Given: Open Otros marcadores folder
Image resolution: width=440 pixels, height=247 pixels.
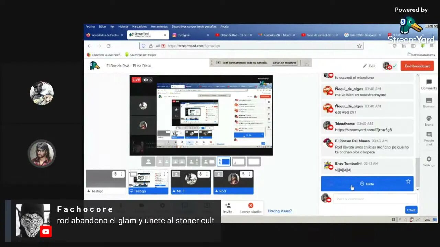Looking at the screenshot, I should tap(421, 55).
